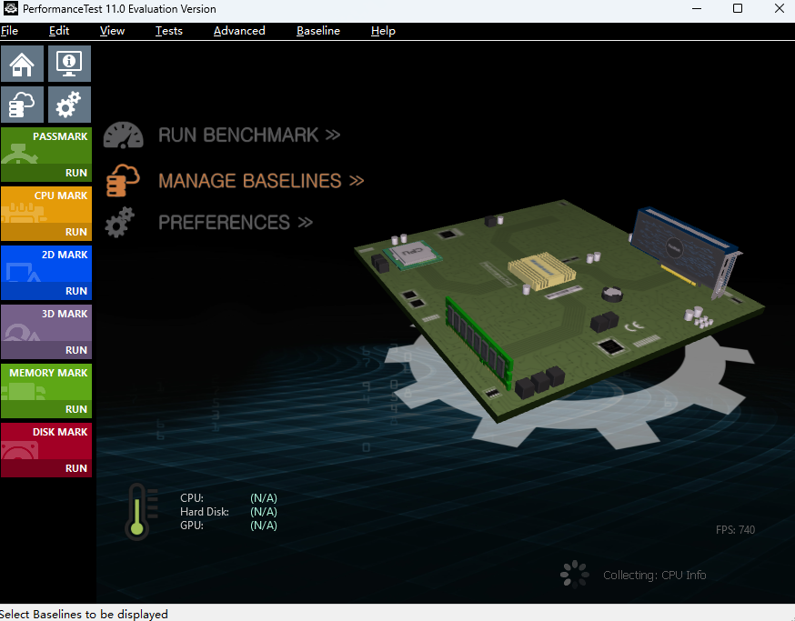The height and width of the screenshot is (621, 795).
Task: Open the Help menu
Action: click(383, 31)
